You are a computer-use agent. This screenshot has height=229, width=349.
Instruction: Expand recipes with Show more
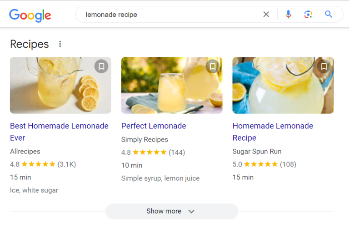(x=171, y=211)
